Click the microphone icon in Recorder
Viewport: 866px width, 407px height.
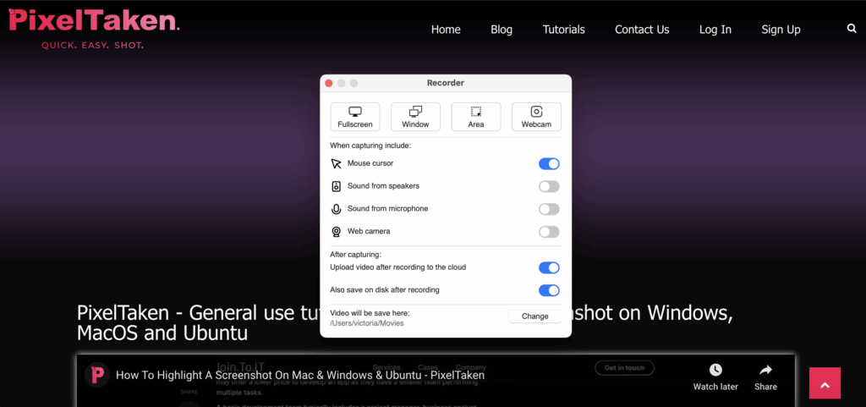click(336, 209)
